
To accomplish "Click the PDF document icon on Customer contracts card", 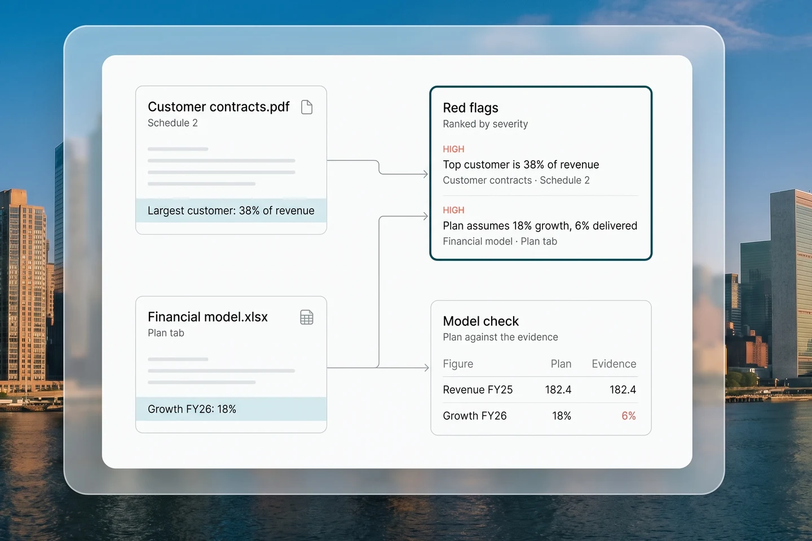I will (307, 107).
